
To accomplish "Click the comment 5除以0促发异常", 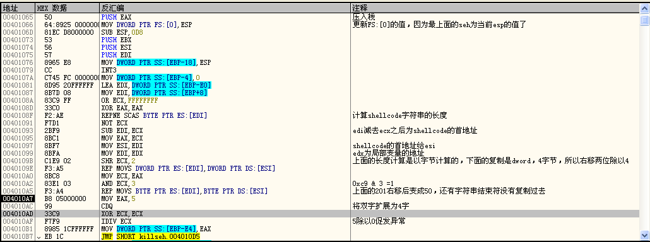I will click(379, 221).
